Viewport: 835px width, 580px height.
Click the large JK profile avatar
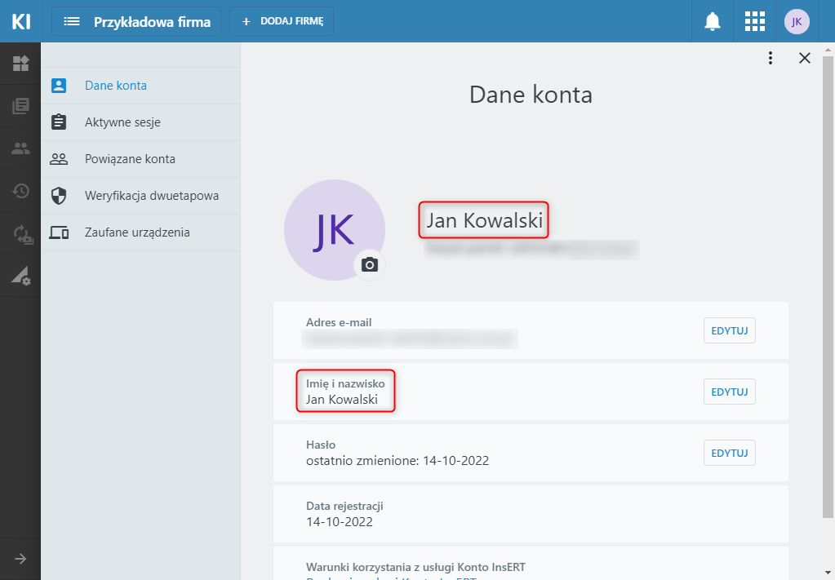[x=335, y=230]
